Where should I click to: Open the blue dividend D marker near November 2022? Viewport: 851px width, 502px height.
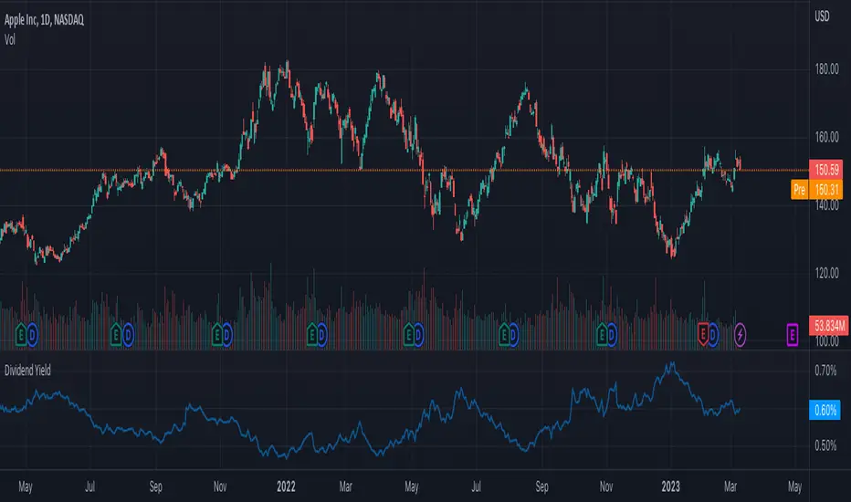pos(612,335)
